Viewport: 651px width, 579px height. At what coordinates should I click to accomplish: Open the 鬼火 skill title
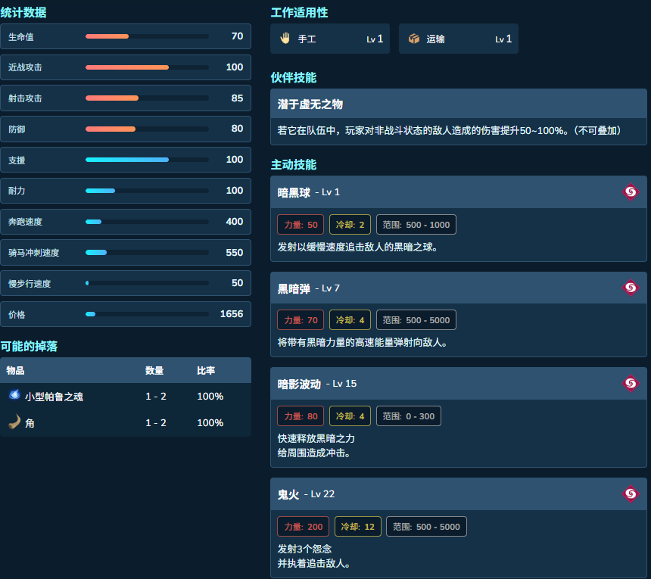pyautogui.click(x=288, y=494)
